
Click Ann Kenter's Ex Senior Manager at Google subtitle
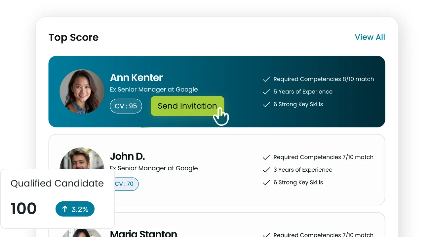point(154,89)
